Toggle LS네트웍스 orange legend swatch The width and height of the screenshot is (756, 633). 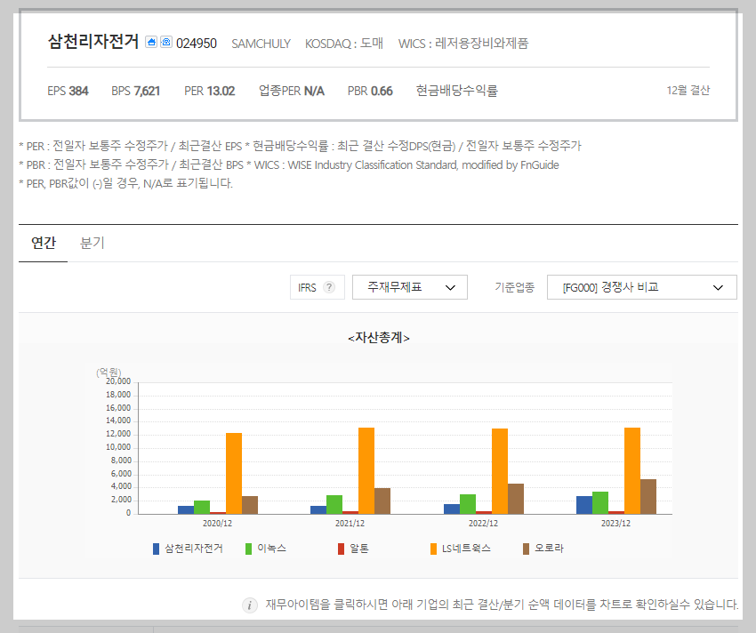coord(433,549)
